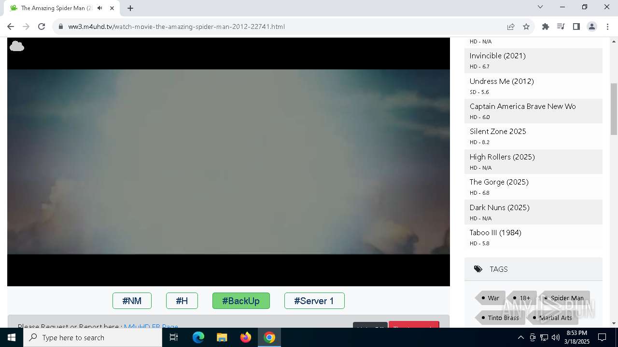Reload the page with the refresh icon
618x347 pixels.
(42, 27)
